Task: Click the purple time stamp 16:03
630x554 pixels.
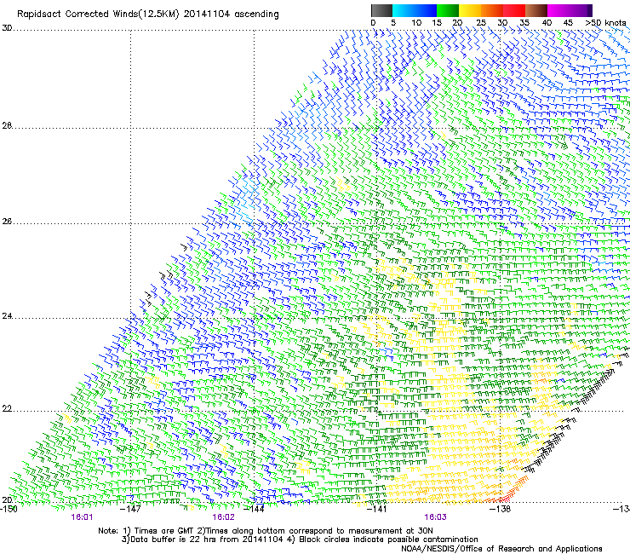Action: click(436, 517)
